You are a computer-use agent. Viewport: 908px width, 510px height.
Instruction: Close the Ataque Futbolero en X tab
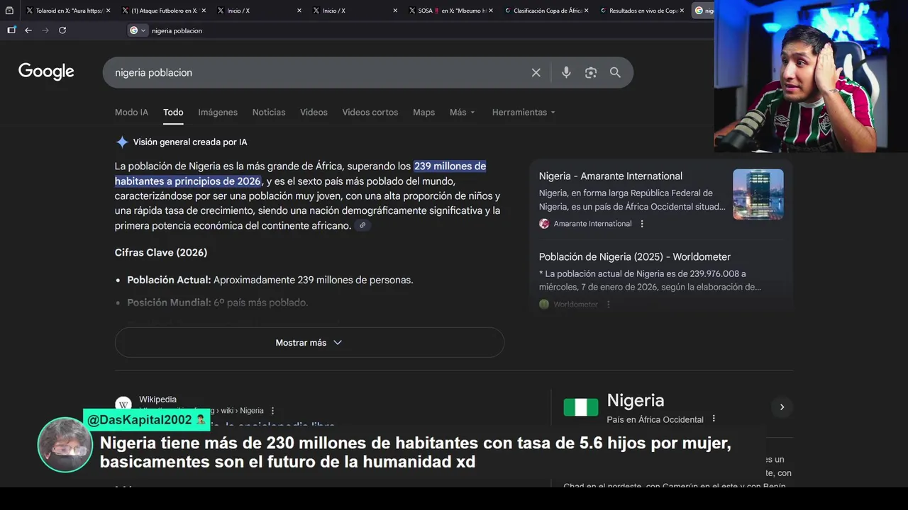click(204, 11)
